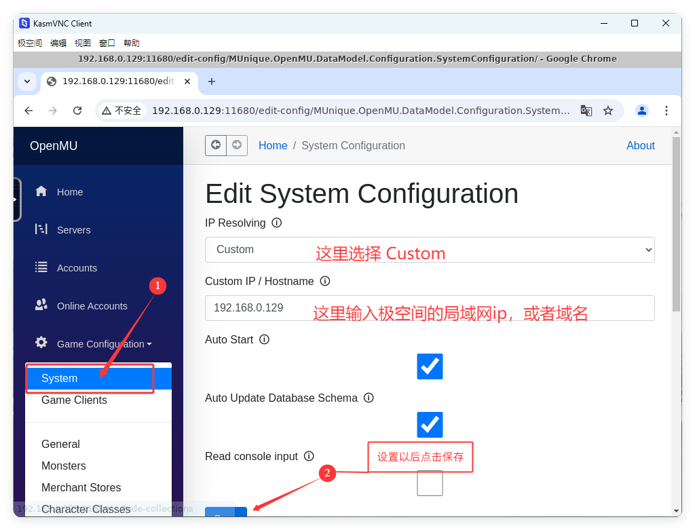The width and height of the screenshot is (695, 530).
Task: Click scrollbar up arrow at top
Action: click(x=676, y=132)
